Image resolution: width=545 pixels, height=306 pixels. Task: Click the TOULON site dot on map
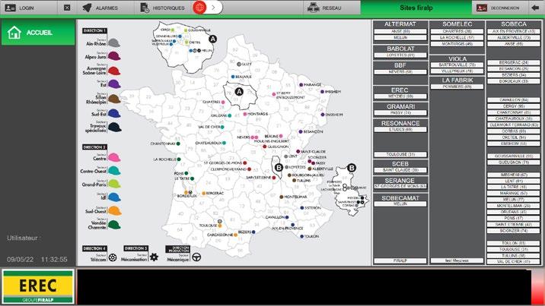pyautogui.click(x=301, y=236)
